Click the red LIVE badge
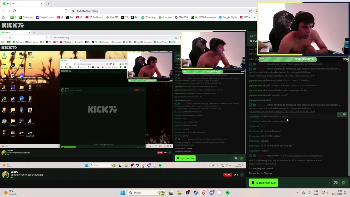 pyautogui.click(x=227, y=175)
